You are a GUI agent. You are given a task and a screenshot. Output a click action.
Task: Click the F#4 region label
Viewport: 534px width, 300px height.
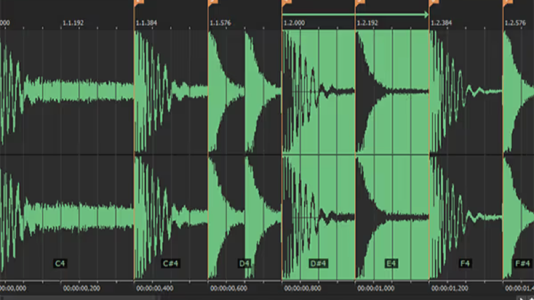pyautogui.click(x=523, y=263)
